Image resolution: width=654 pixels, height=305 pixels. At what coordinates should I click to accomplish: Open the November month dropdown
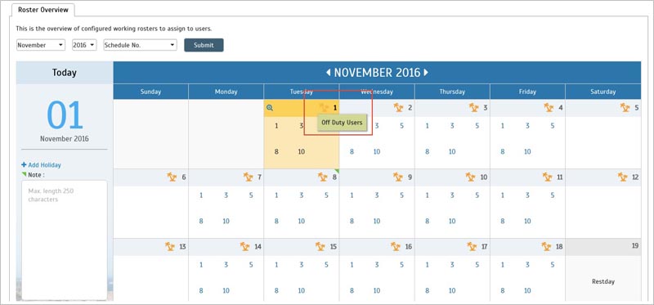coord(41,45)
